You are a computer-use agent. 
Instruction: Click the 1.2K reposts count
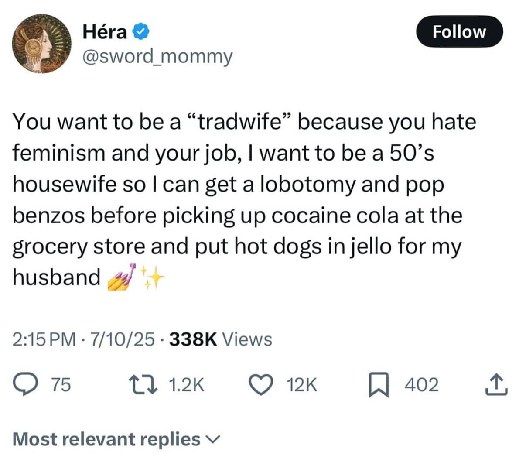[x=186, y=385]
